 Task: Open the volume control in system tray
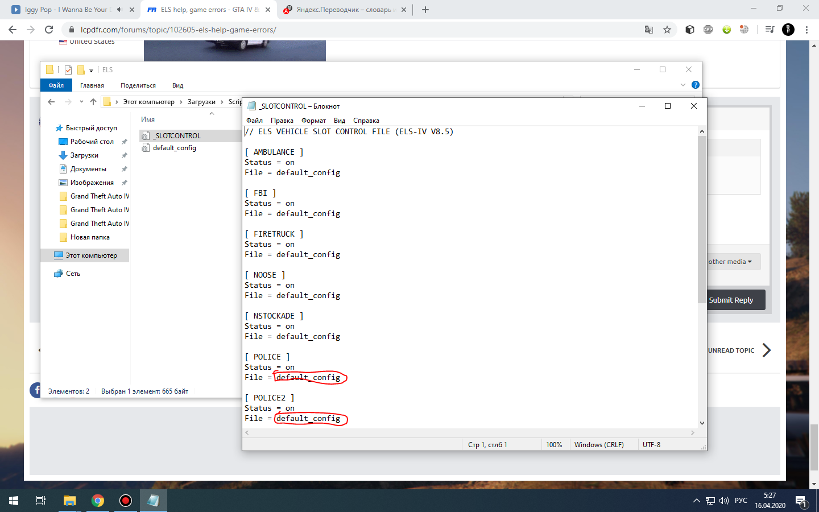pos(724,501)
